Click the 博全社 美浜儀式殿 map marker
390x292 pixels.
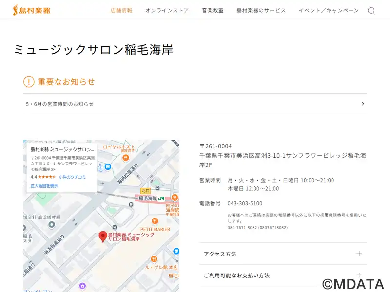click(x=52, y=225)
